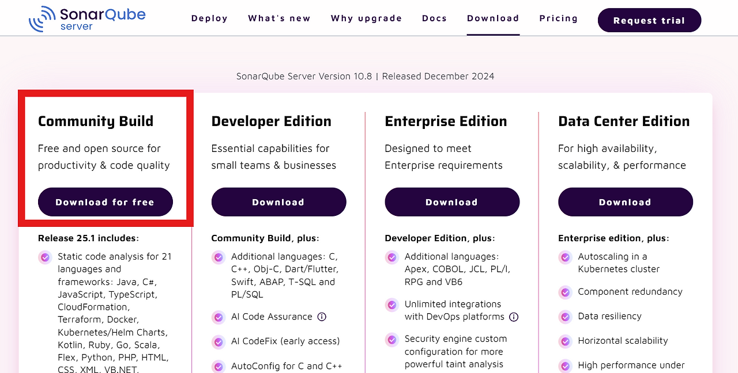738x373 pixels.
Task: Click checkmark icon beside AI CodeFix
Action: 219,342
